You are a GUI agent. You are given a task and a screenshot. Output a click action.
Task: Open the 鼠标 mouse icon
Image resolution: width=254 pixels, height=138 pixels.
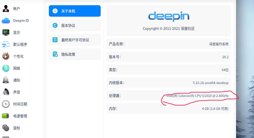click(6, 128)
